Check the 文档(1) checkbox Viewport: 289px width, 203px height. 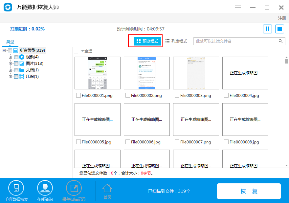pos(16,70)
